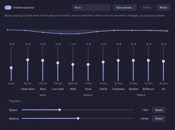The image size is (175, 130).
Task: Reset the playback Speed
Action: [159, 110]
